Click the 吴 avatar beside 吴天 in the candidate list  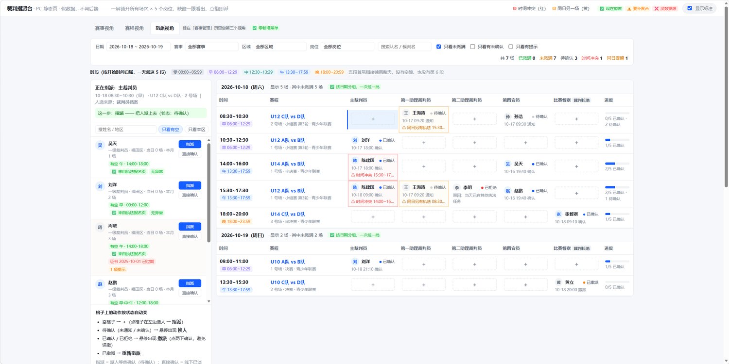[x=100, y=145]
